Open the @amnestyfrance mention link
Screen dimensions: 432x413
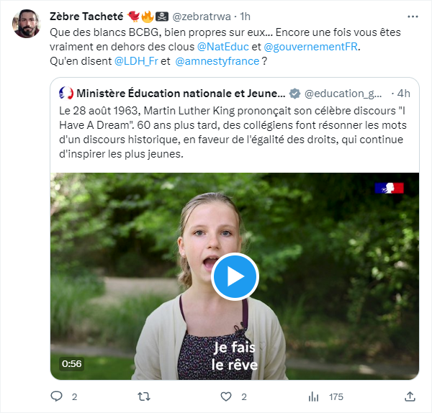click(217, 61)
